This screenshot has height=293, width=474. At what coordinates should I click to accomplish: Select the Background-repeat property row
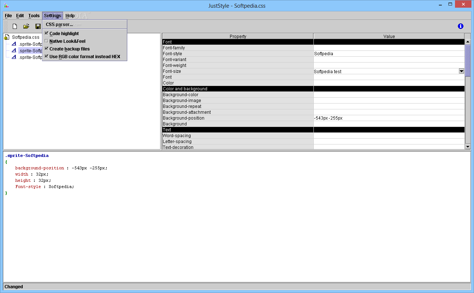[238, 106]
